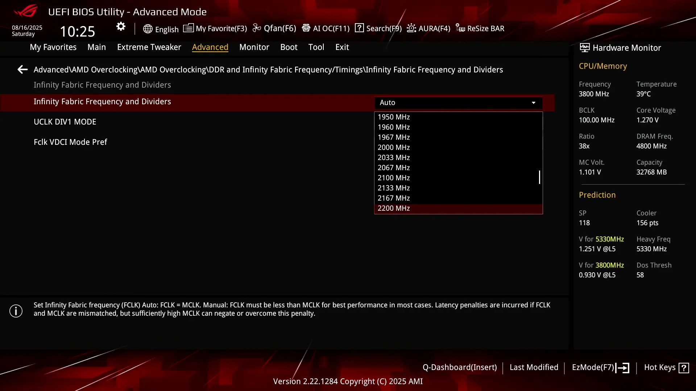Select the Advanced tab
Viewport: 696px width, 391px height.
coord(210,47)
